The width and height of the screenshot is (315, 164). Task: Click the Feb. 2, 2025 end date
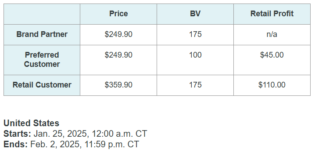56,144
